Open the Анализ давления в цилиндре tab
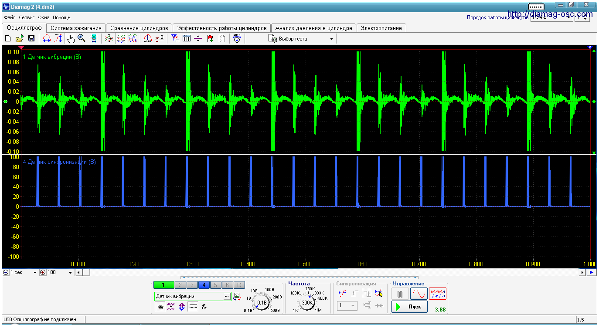The width and height of the screenshot is (599, 325). [x=314, y=28]
